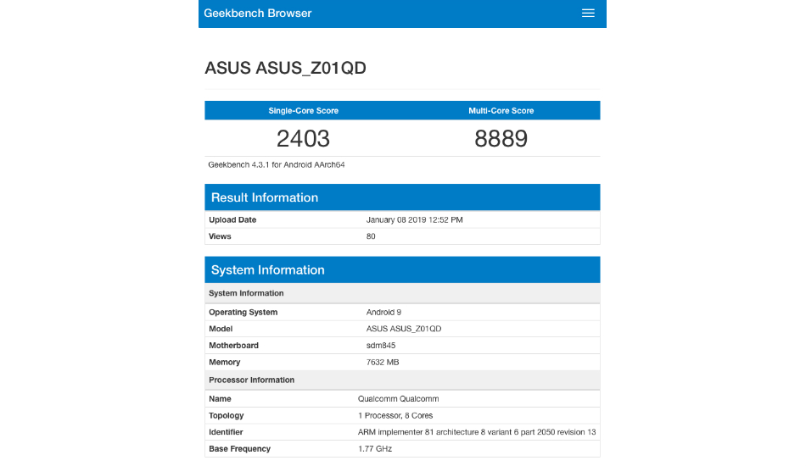Select the motherboard value sdm845

[381, 346]
